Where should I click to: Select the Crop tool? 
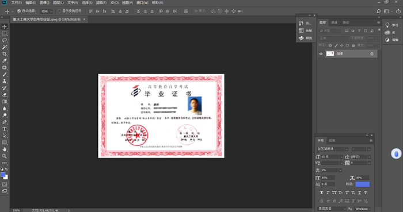click(x=5, y=54)
